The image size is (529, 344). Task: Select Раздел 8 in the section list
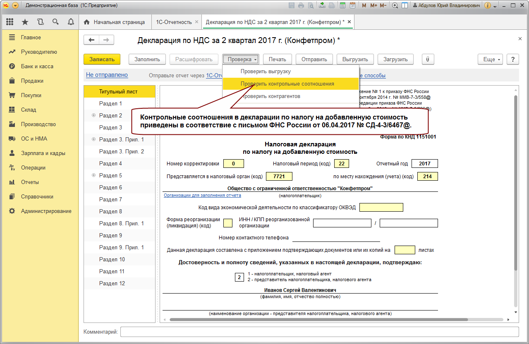coord(110,211)
